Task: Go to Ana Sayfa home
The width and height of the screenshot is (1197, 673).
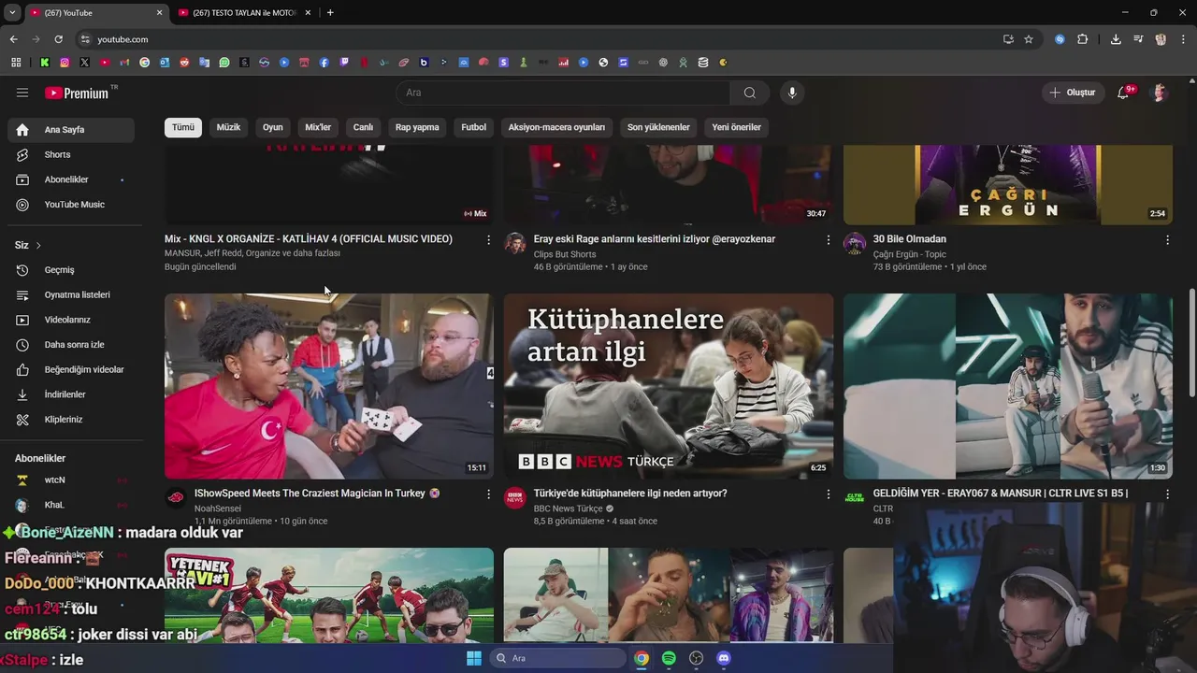Action: (x=71, y=130)
